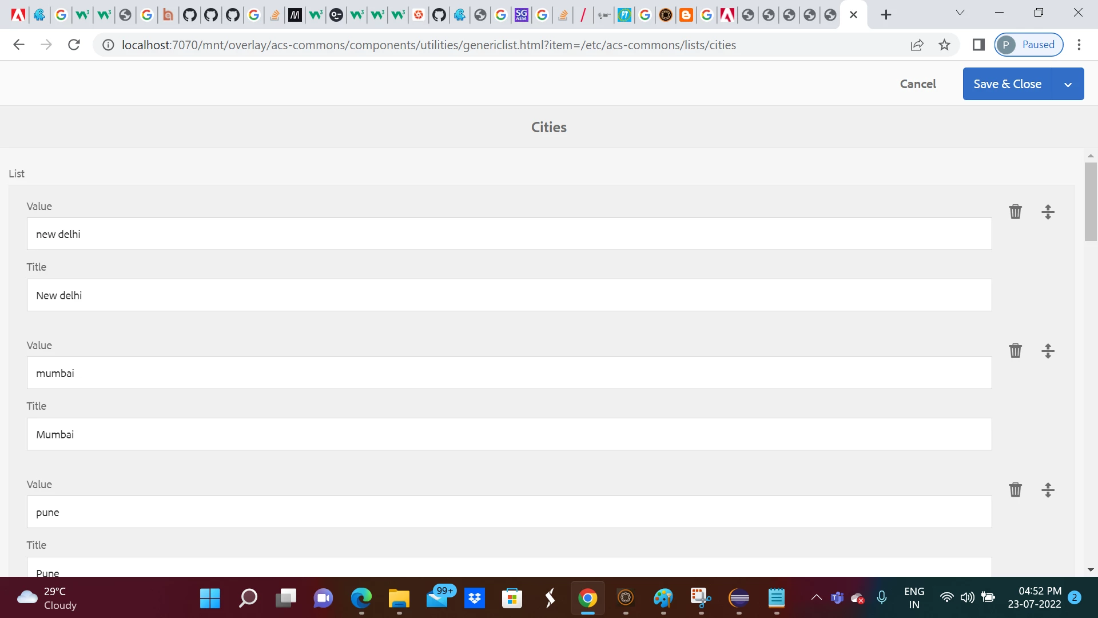
Task: Share this page from address bar
Action: [x=917, y=45]
